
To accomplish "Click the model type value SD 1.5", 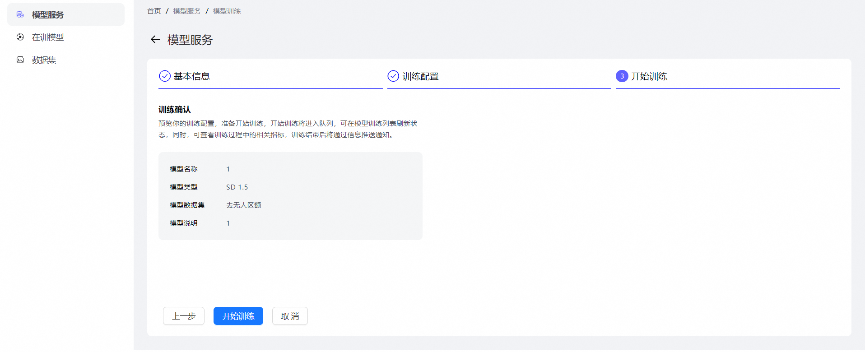I will [237, 187].
